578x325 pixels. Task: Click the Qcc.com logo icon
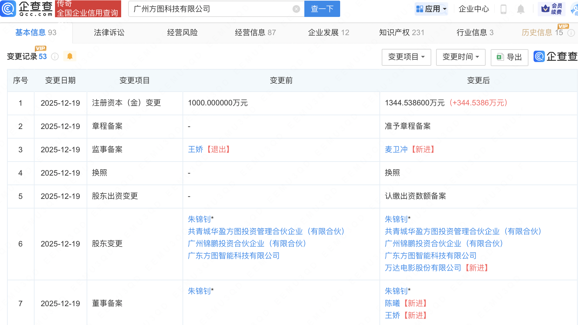coord(8,9)
